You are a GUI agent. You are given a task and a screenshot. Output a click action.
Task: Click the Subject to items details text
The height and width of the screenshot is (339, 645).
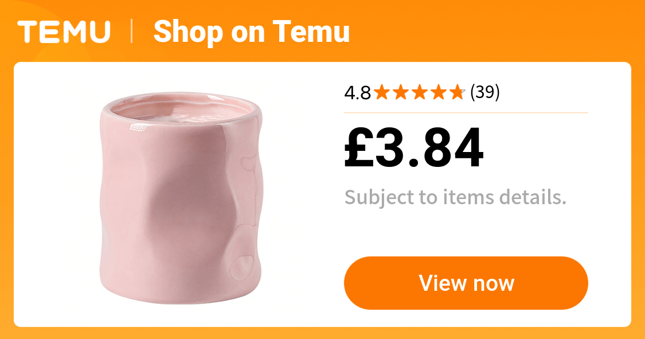click(455, 197)
